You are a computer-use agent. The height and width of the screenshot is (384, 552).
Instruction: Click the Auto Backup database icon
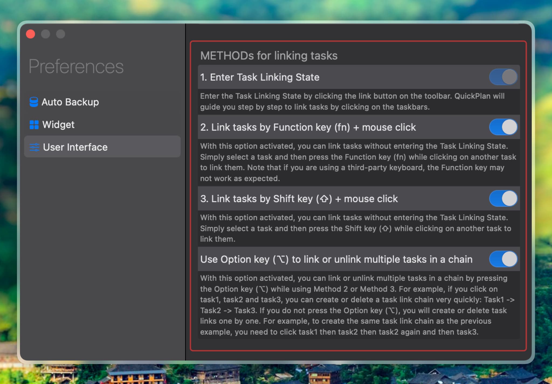(34, 102)
